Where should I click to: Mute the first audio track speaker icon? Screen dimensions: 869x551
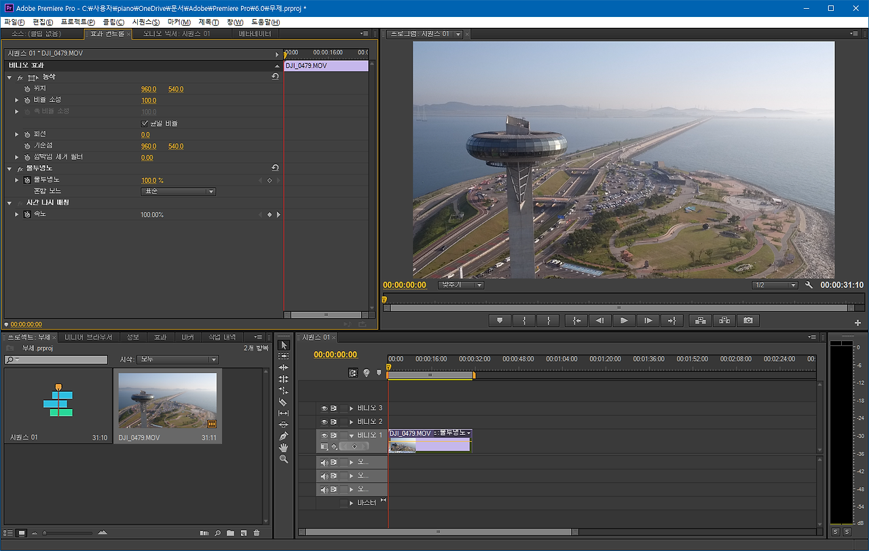(324, 462)
